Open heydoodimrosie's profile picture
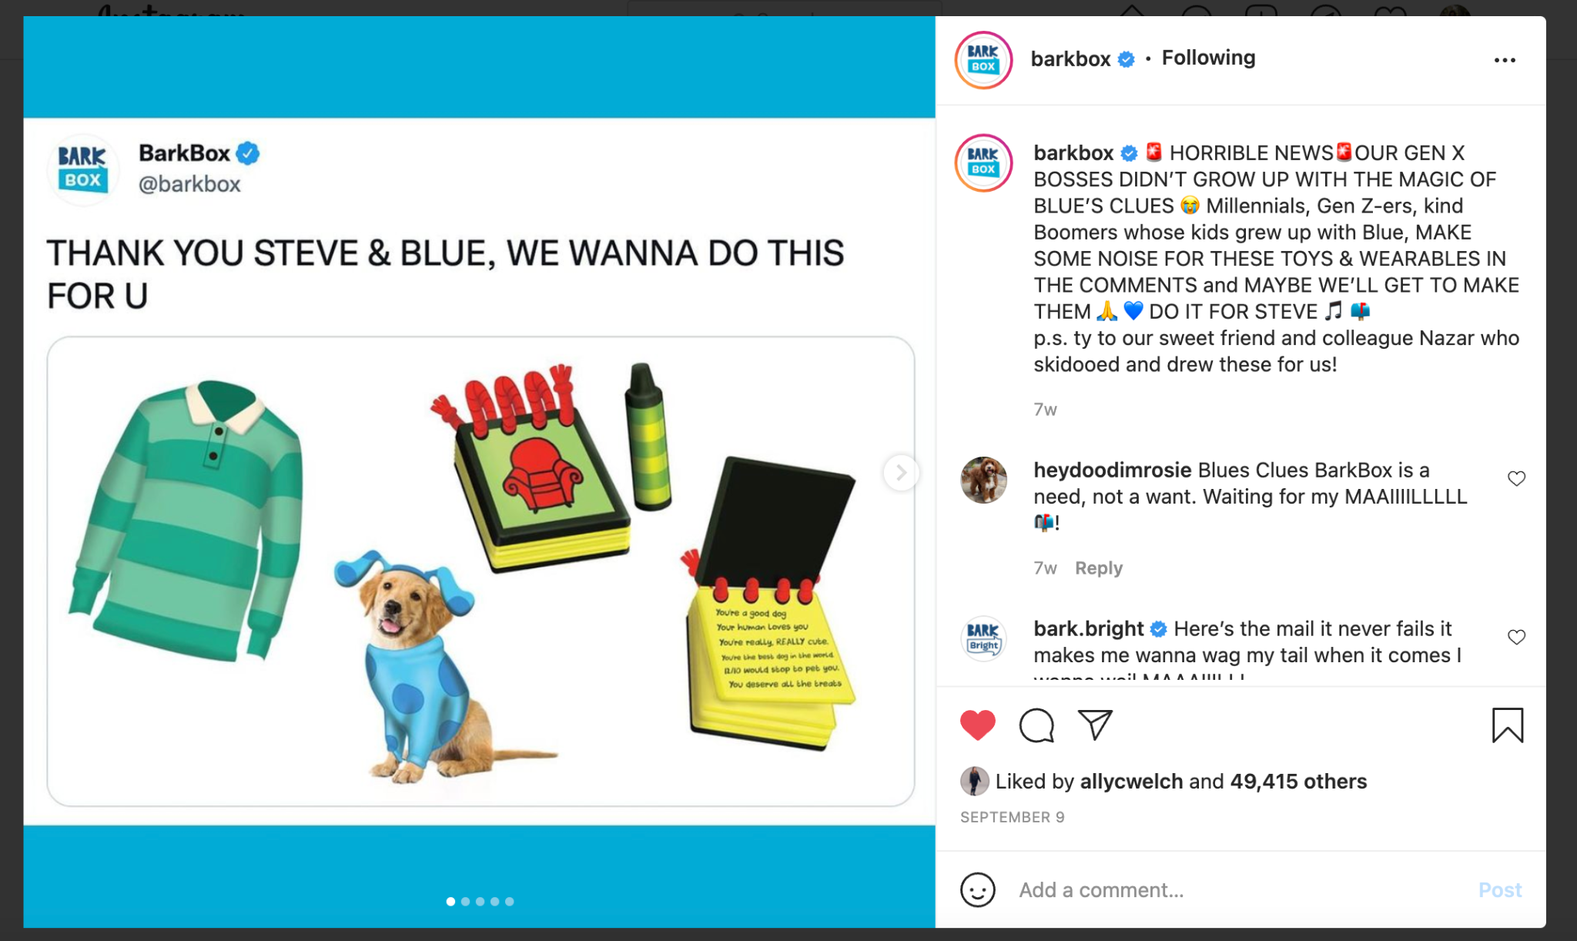Viewport: 1577px width, 941px height. pyautogui.click(x=983, y=480)
